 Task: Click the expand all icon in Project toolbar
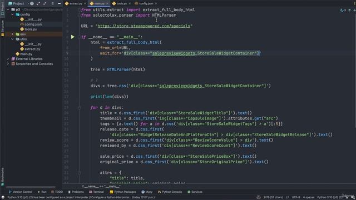pos(38,3)
